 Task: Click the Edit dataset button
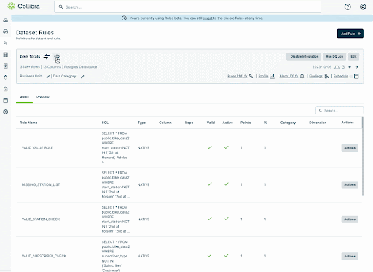tap(353, 56)
